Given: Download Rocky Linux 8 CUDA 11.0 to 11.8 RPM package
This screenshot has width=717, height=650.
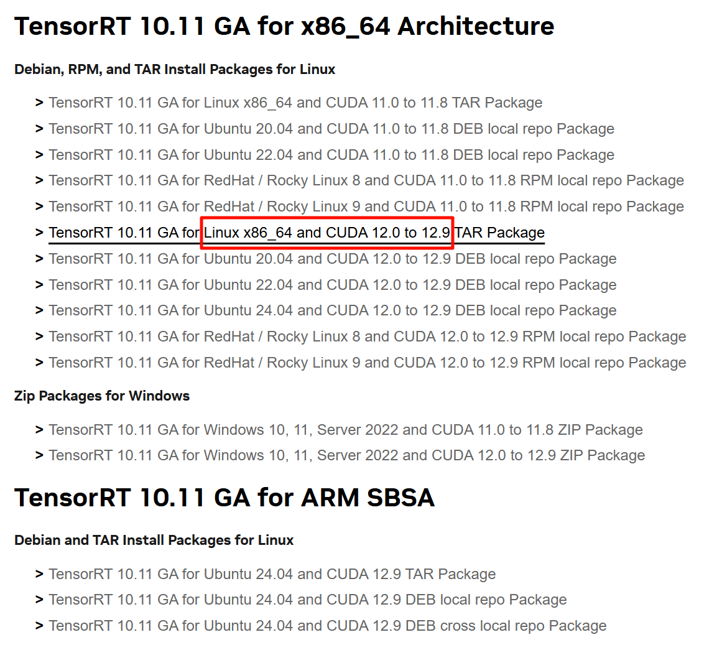Looking at the screenshot, I should (366, 180).
